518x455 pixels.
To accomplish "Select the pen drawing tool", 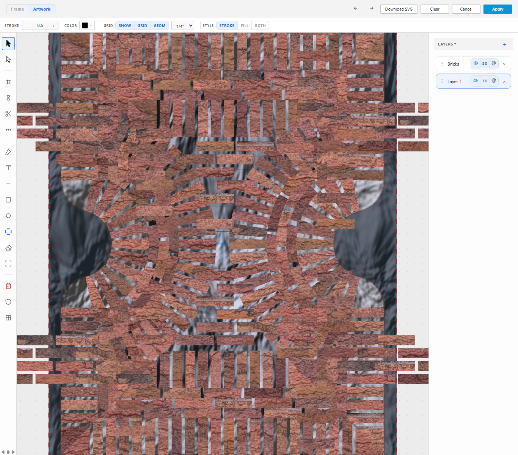I will (x=8, y=152).
